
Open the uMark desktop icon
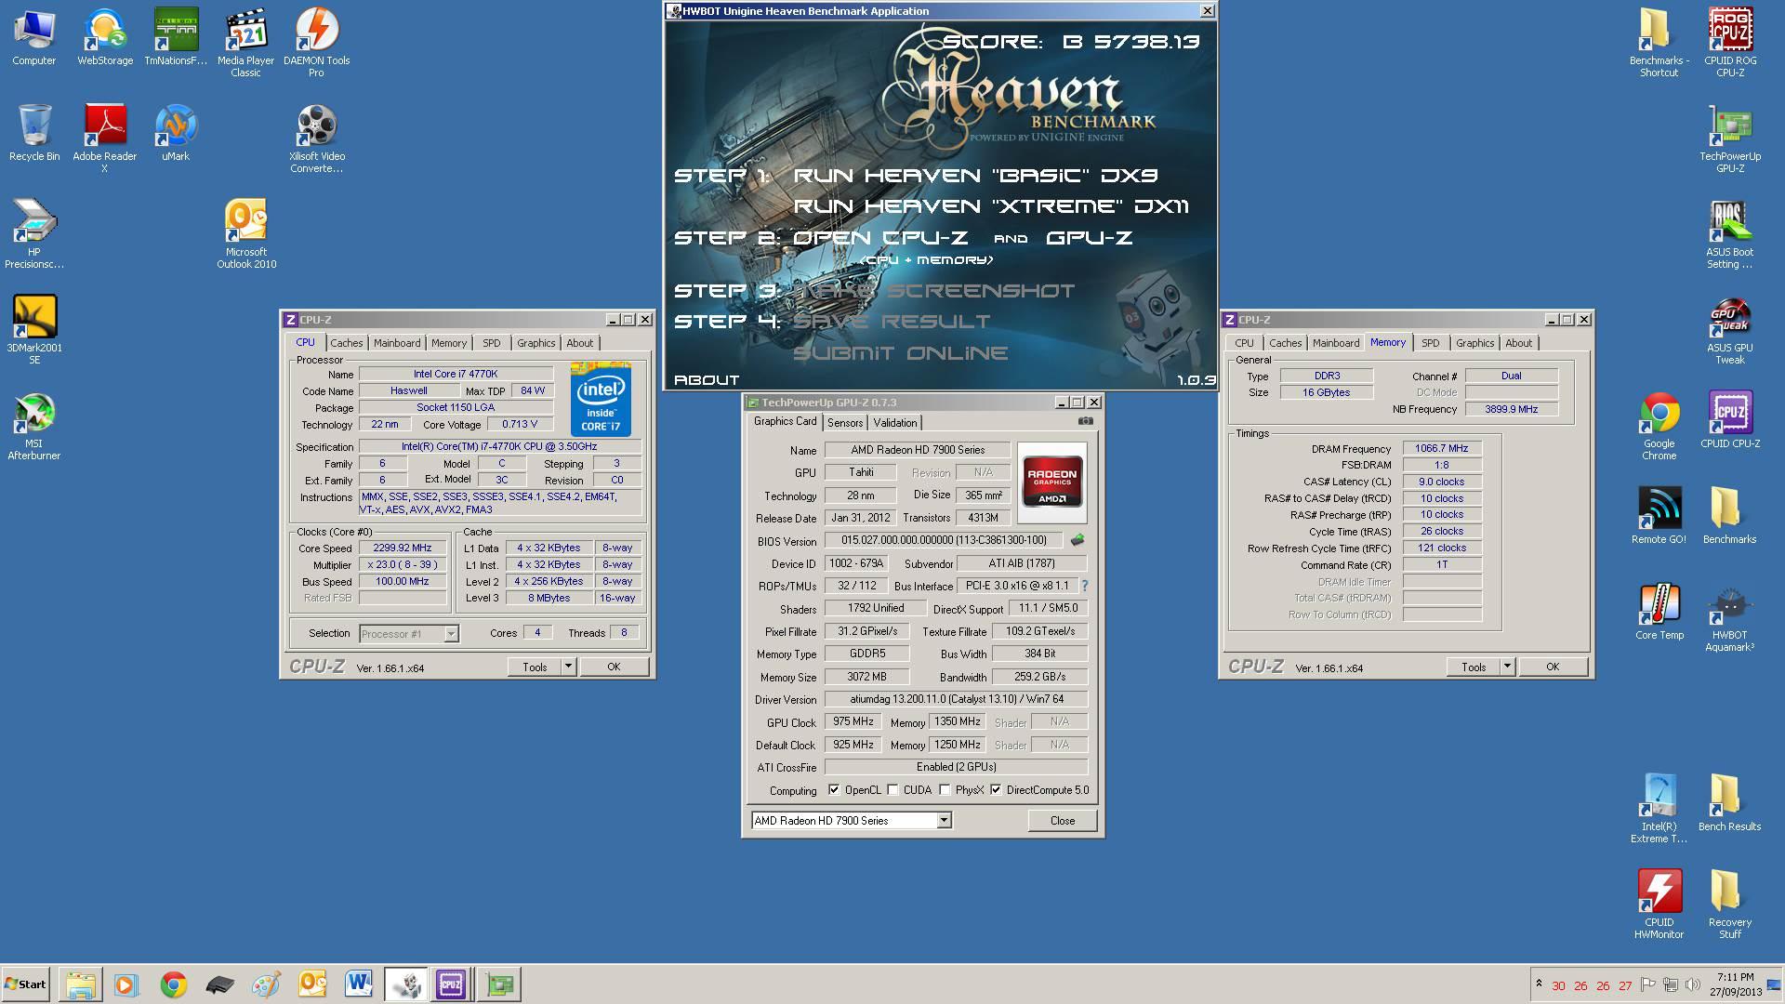pos(175,134)
